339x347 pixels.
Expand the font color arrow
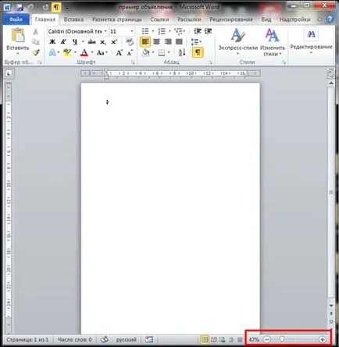click(92, 53)
